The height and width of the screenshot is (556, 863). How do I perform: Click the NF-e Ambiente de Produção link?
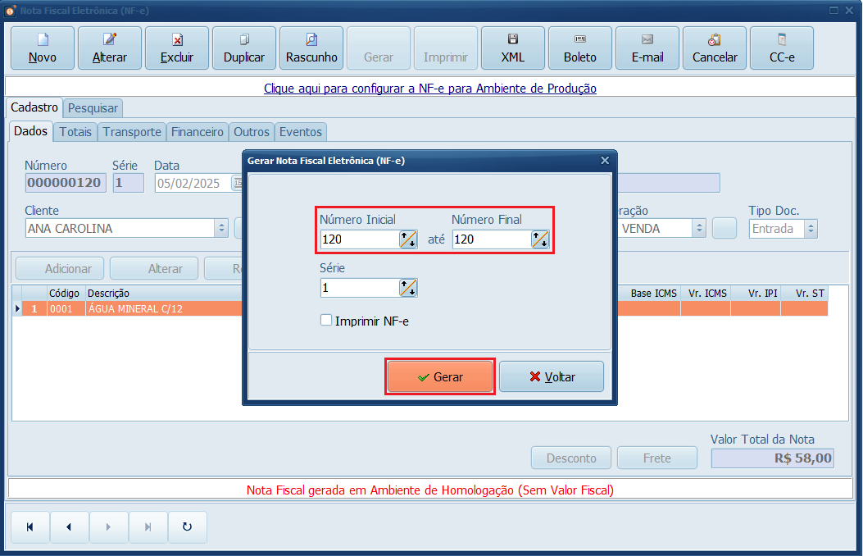tap(430, 88)
